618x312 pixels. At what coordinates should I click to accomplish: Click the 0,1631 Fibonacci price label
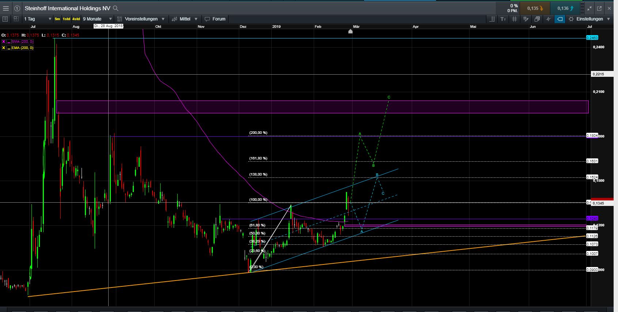pyautogui.click(x=592, y=161)
